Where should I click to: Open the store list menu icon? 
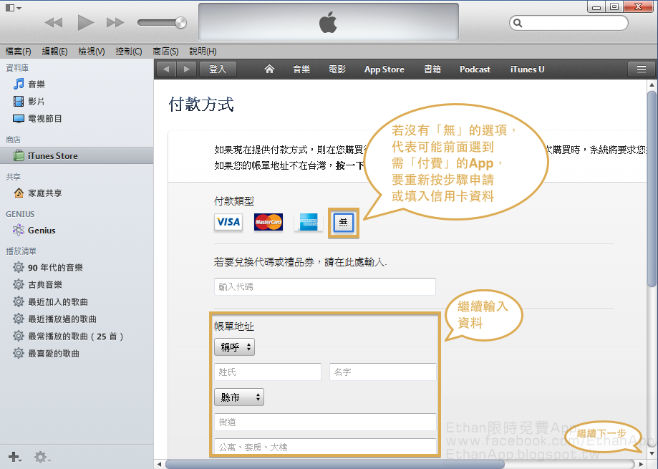point(642,69)
